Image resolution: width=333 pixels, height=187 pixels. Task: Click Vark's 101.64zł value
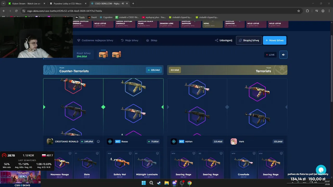click(x=278, y=142)
